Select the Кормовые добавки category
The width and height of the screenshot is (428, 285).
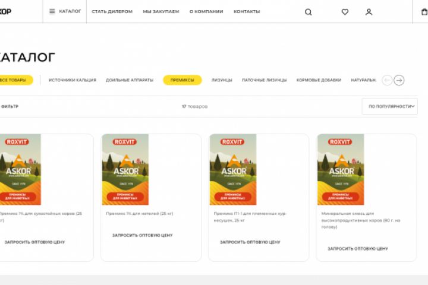[319, 80]
